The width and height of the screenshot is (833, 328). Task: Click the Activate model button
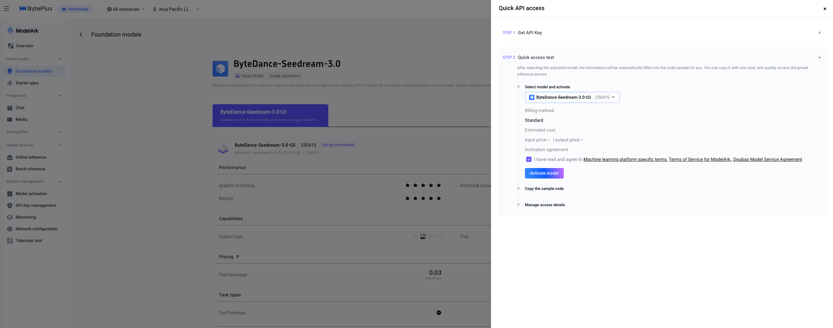point(544,173)
